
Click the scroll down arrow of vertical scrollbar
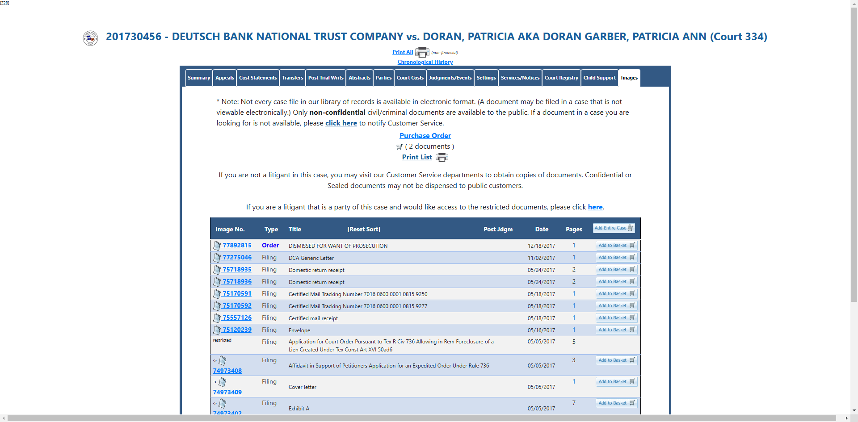coord(854,410)
